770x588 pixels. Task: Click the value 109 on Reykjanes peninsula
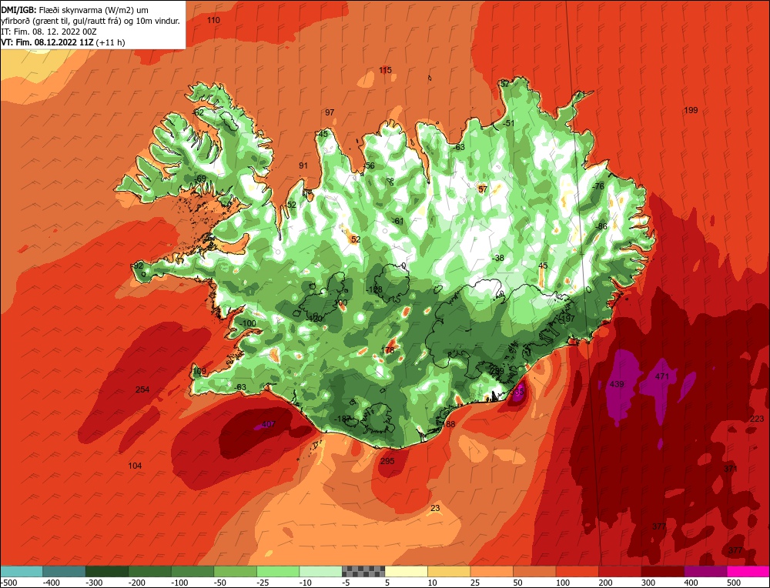[x=199, y=371]
